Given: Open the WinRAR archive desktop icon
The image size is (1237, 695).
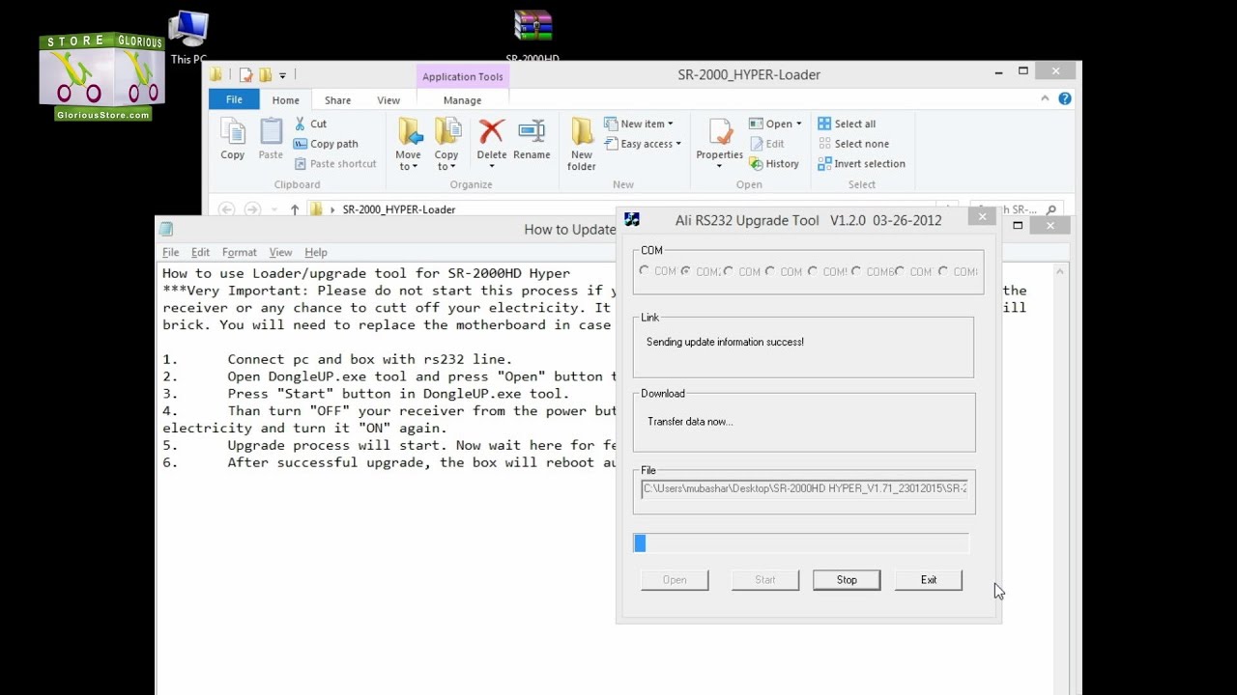Looking at the screenshot, I should tap(532, 35).
